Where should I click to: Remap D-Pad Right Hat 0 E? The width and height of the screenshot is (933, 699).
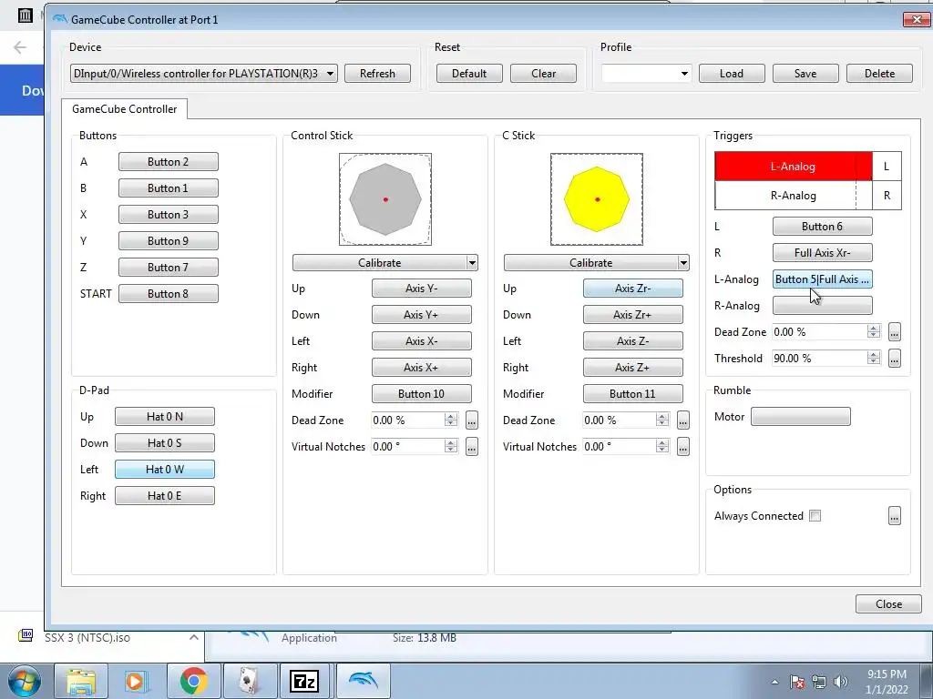(x=165, y=496)
